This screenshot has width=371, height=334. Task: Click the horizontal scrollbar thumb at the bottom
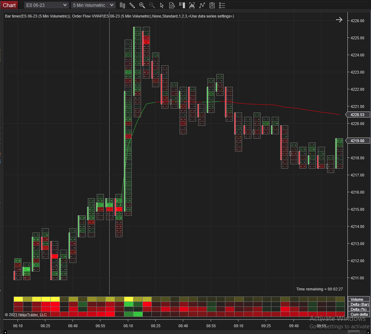click(x=354, y=332)
